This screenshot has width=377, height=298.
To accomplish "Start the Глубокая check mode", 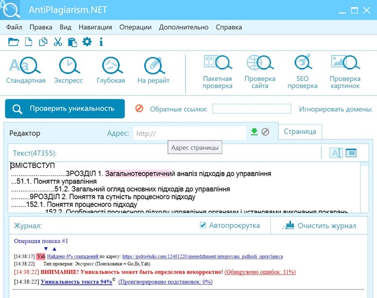I will coord(111,70).
